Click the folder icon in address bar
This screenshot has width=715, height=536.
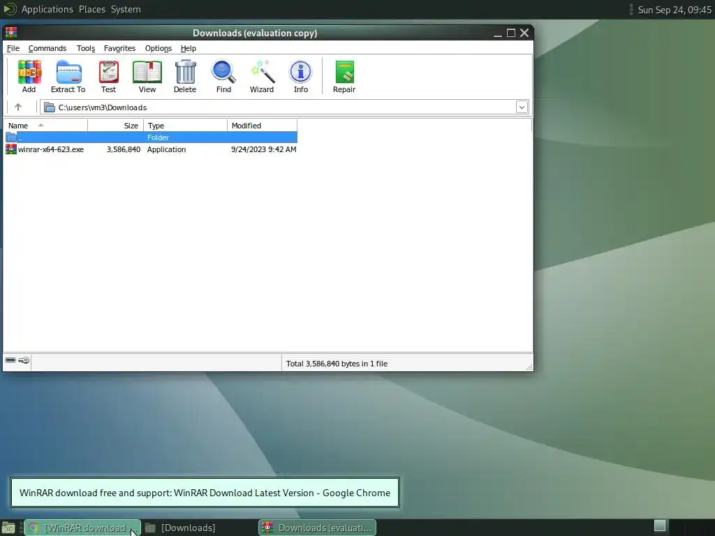pos(50,107)
